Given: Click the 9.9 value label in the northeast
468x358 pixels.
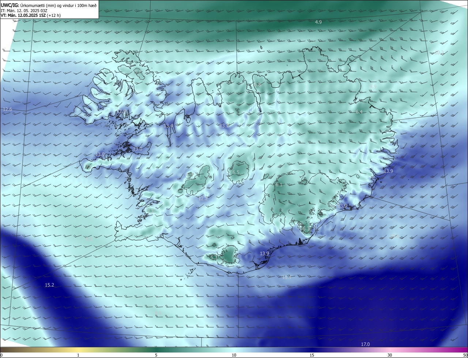Looking at the screenshot, I should click(373, 87).
